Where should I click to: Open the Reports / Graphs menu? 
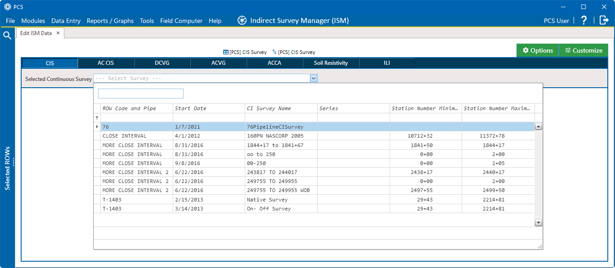[x=110, y=21]
